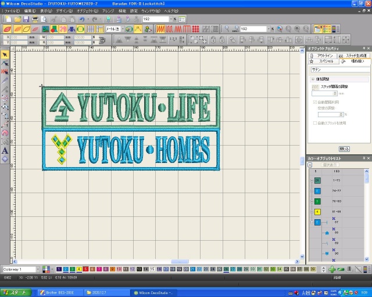372x297 pixels.
Task: Expand the color 3 green group
Action: (312, 201)
